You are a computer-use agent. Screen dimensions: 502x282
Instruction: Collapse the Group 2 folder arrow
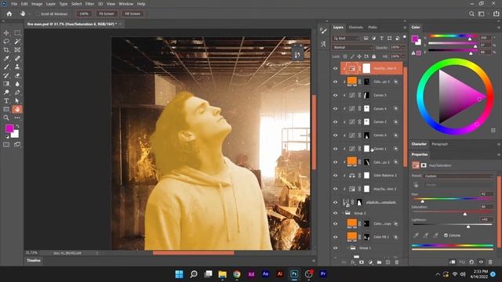tap(343, 213)
